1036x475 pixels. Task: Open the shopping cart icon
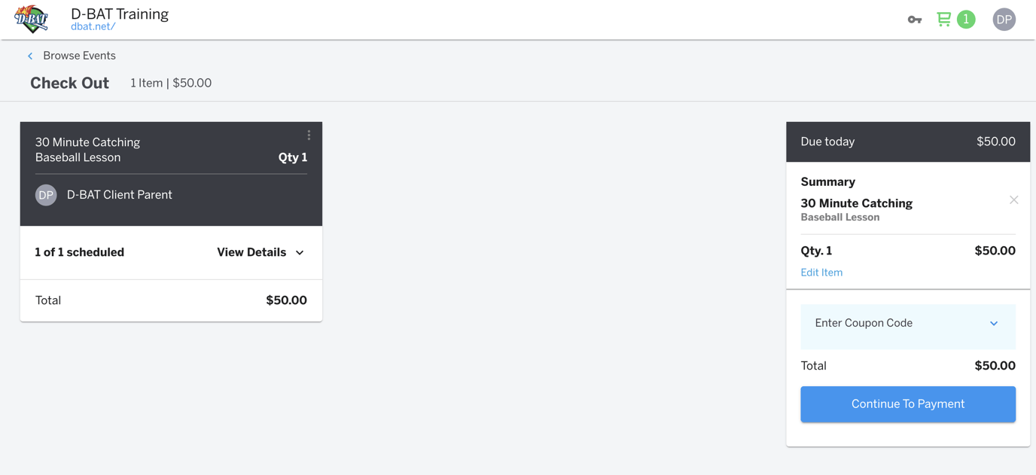point(943,19)
